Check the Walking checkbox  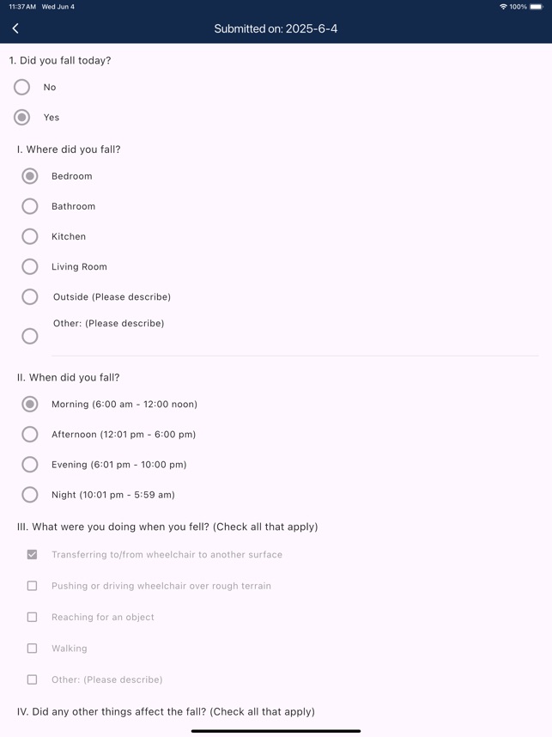pyautogui.click(x=32, y=649)
